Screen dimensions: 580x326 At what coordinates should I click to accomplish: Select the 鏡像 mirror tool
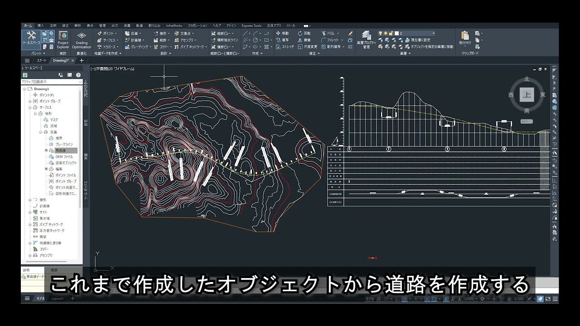pyautogui.click(x=304, y=40)
